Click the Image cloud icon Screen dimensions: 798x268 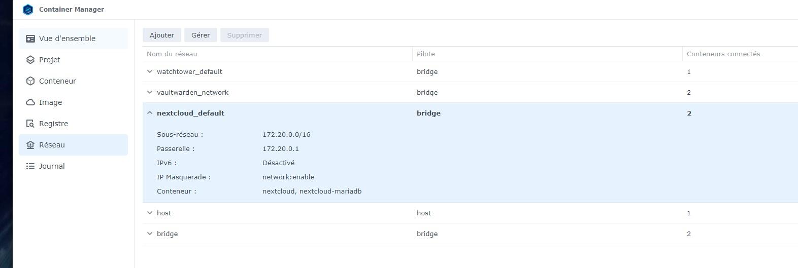30,102
